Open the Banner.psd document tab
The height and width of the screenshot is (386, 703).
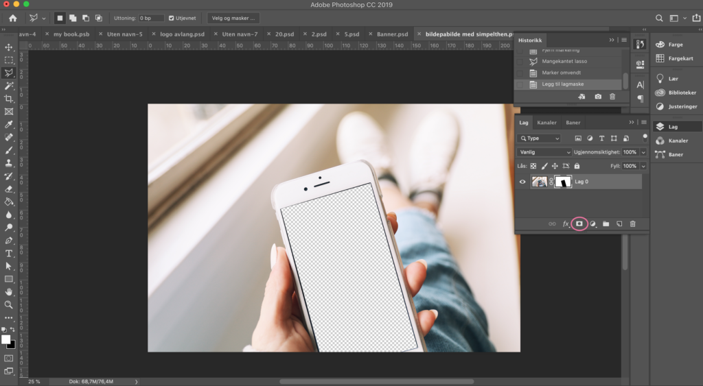tap(392, 34)
